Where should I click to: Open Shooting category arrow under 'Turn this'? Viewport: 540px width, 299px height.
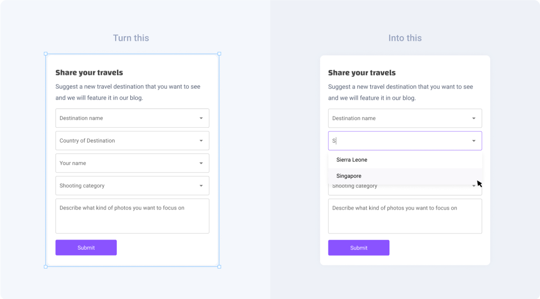coord(201,186)
